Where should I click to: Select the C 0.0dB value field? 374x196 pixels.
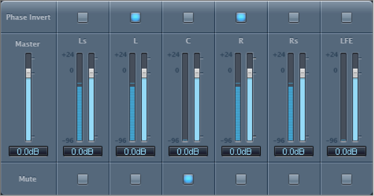click(188, 151)
